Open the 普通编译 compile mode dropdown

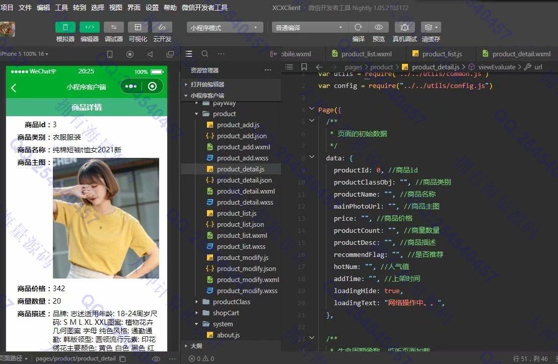pyautogui.click(x=310, y=27)
